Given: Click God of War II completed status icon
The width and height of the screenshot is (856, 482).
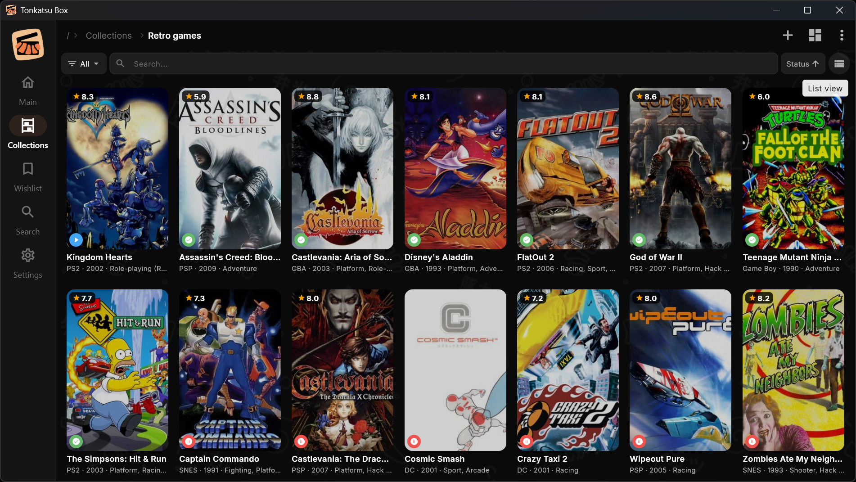Looking at the screenshot, I should pos(639,240).
